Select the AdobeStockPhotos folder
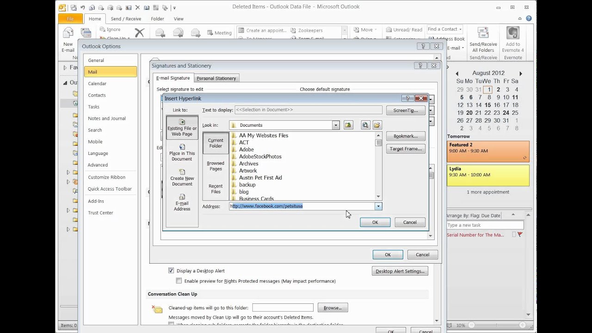The image size is (592, 333). click(x=260, y=157)
